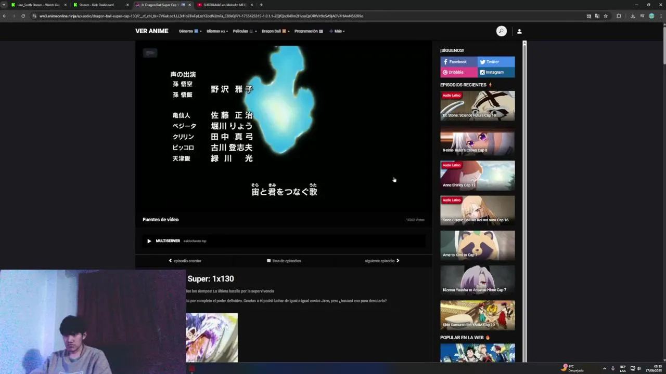Screen dimensions: 666x374
Task: Open 9-nine- Ruler's Crown Cap 8 thumbnail
Action: click(478, 140)
